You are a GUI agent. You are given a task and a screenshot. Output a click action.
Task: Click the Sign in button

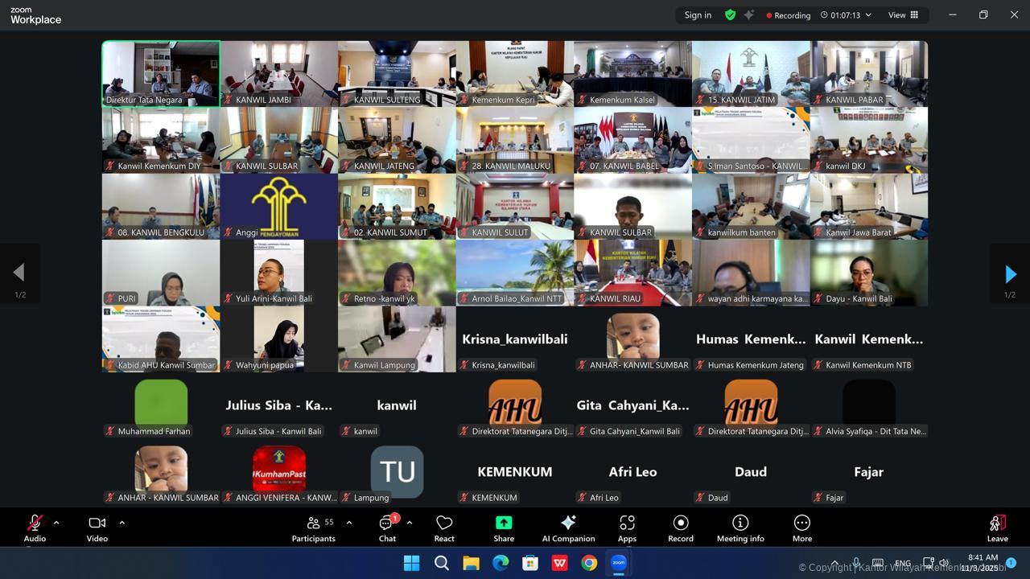[x=698, y=15]
